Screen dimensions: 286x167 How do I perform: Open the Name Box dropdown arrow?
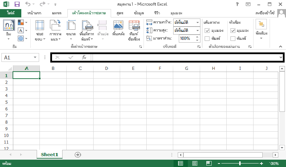[35, 57]
